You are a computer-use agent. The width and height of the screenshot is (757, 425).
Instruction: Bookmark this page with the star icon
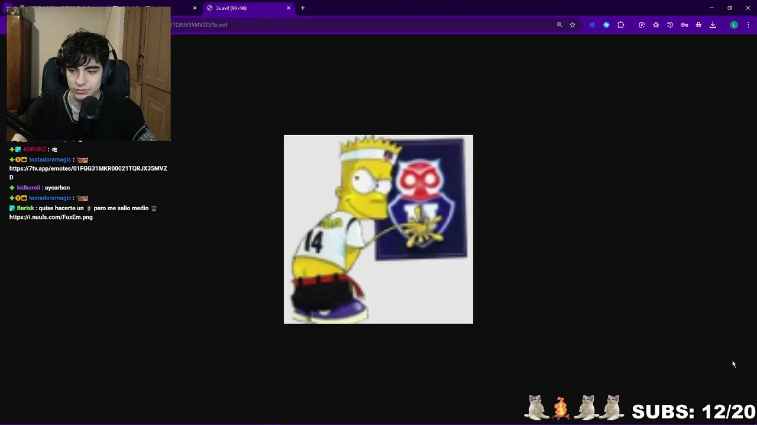(x=572, y=25)
